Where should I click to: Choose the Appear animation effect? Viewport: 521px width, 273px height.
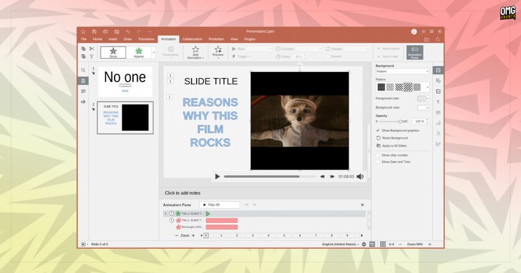[138, 53]
